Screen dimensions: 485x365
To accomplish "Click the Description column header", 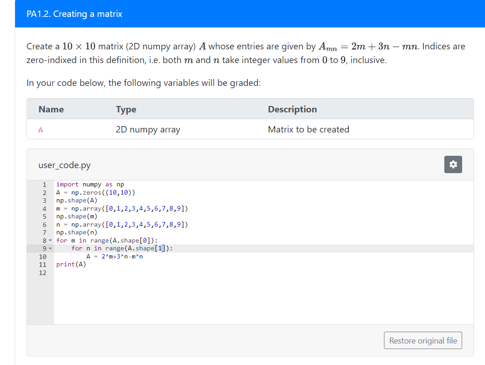I will coord(292,109).
